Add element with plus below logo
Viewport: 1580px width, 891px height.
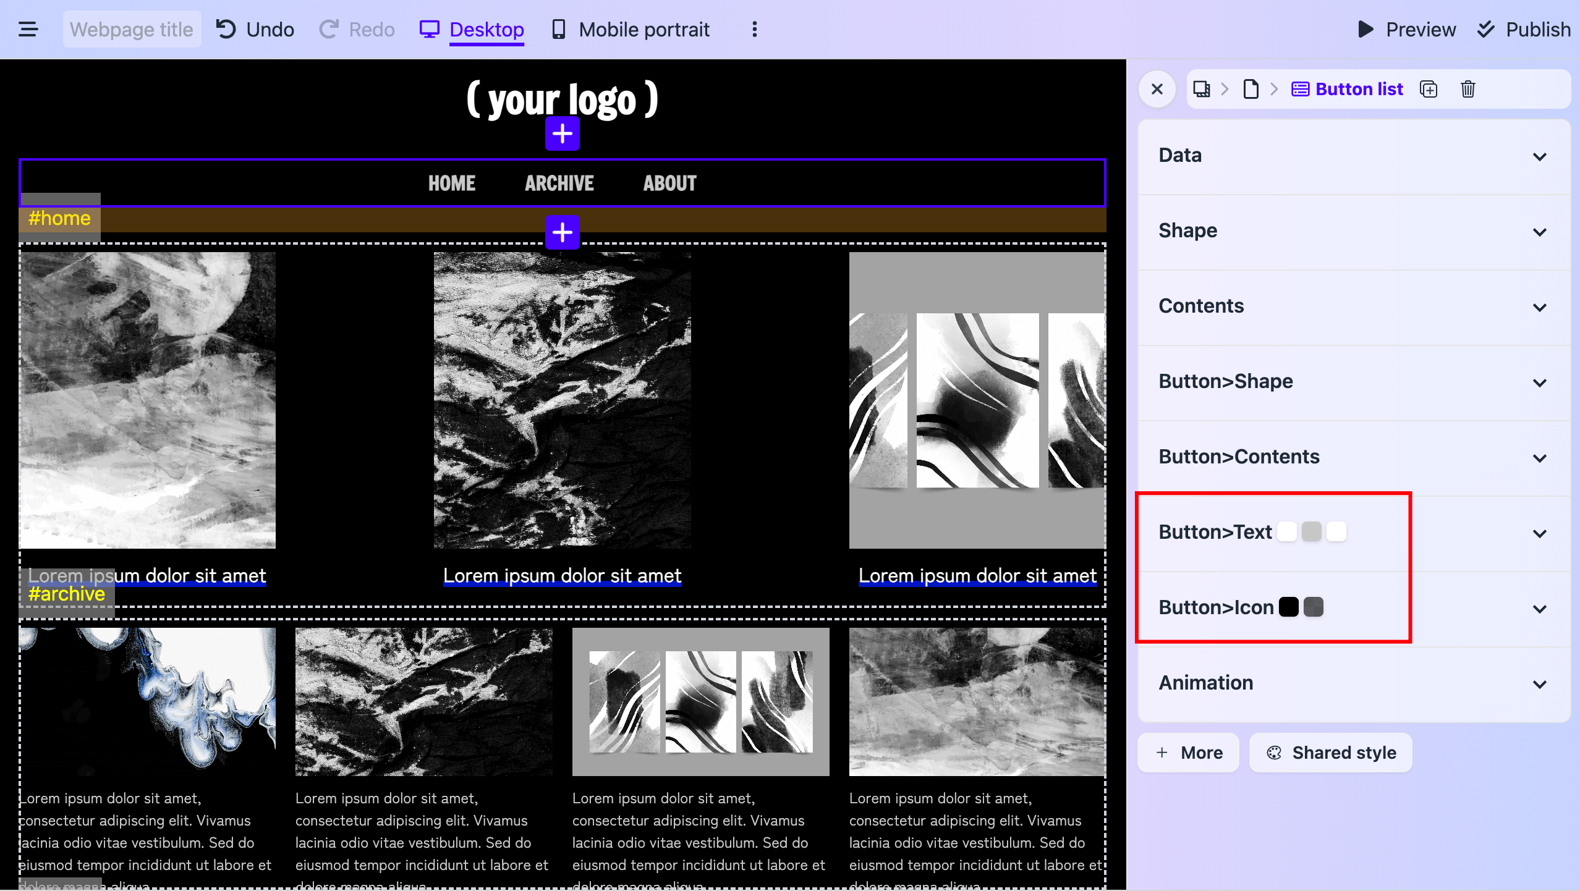(x=562, y=133)
